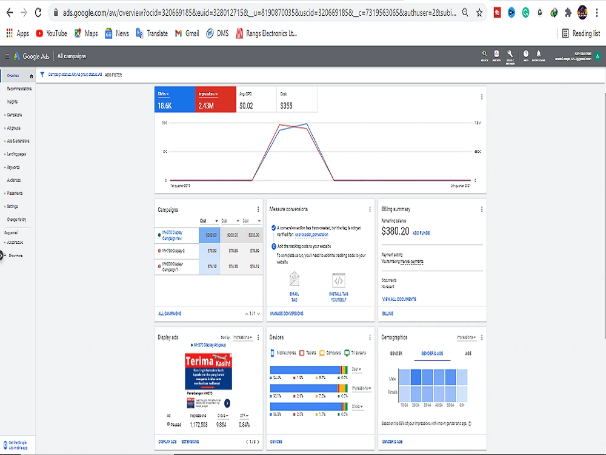Select the Gender & Age tab
606x455 pixels.
[432, 353]
